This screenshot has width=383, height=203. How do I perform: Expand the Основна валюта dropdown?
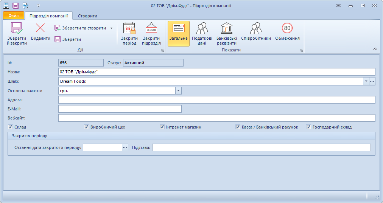[179, 91]
